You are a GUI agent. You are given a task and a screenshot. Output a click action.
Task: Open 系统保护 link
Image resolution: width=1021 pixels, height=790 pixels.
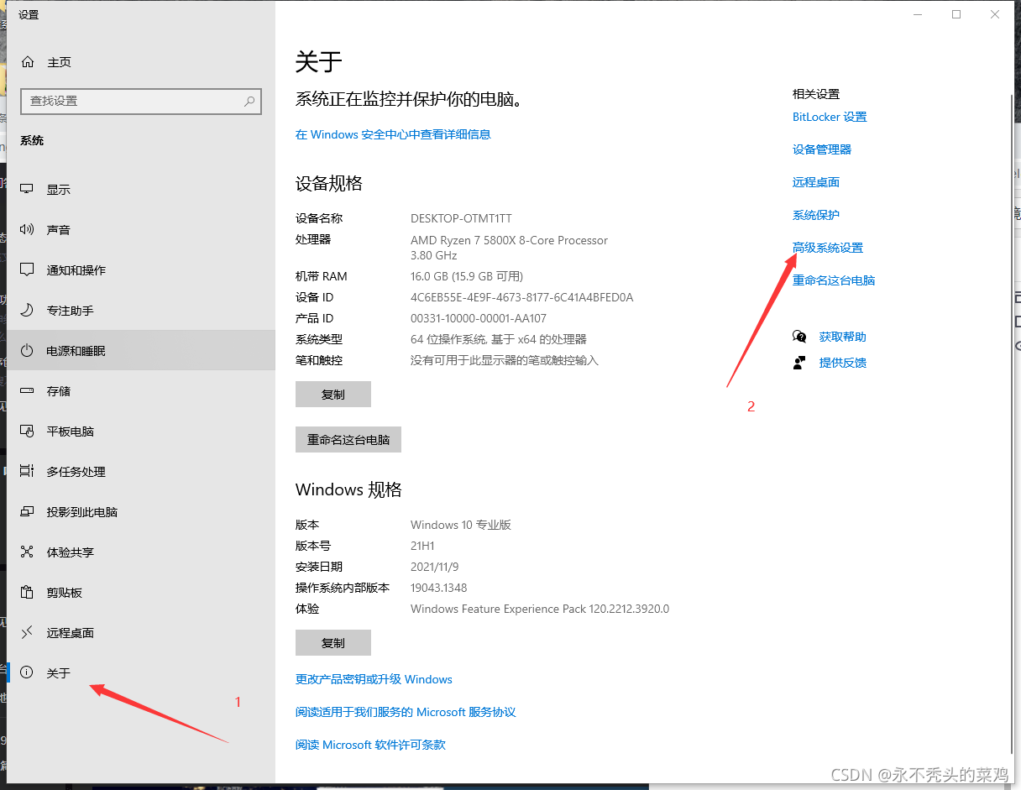click(816, 215)
